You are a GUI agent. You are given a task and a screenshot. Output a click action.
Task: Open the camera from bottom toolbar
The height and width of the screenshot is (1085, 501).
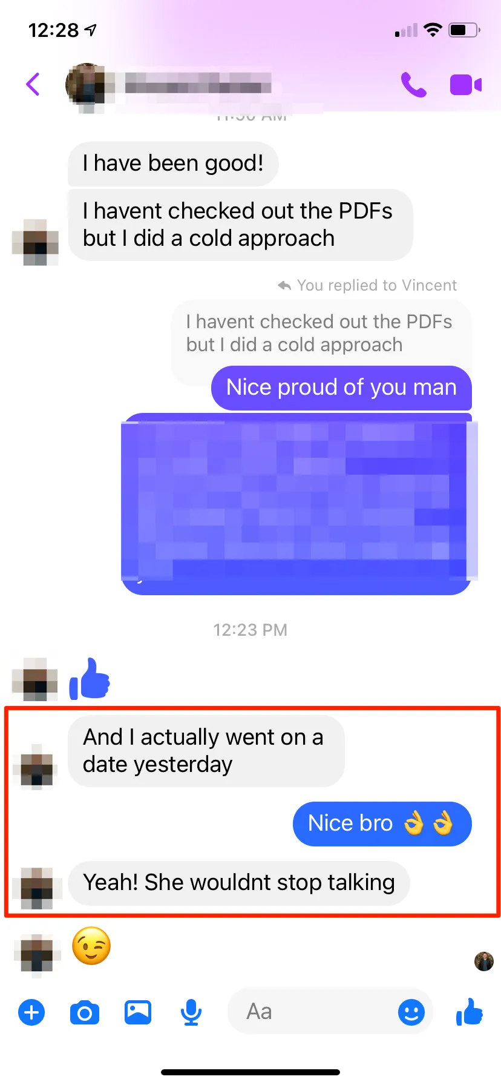85,1012
